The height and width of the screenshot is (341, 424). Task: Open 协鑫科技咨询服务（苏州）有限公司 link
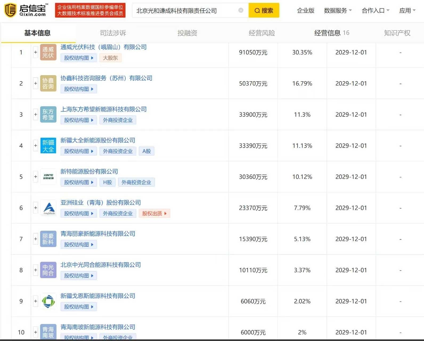[x=106, y=78]
